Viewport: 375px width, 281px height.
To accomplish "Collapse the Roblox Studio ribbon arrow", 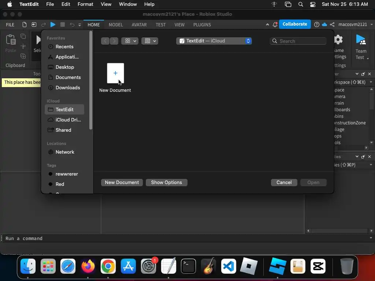I will tap(267, 25).
